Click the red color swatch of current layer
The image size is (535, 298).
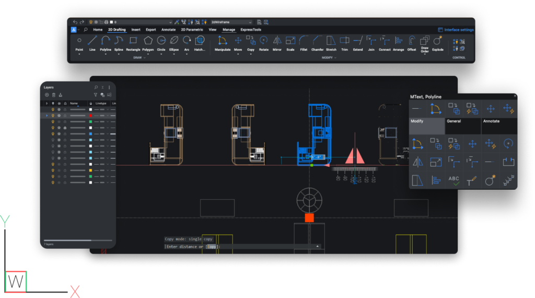coord(91,115)
